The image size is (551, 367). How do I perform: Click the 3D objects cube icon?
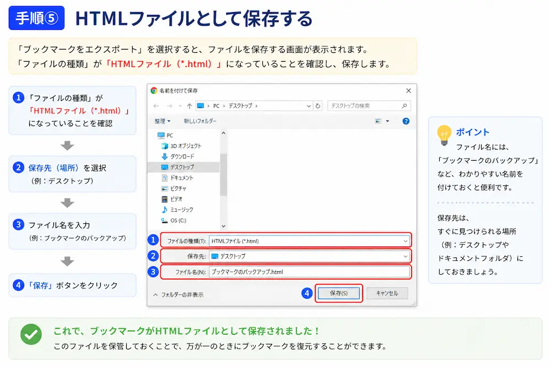click(x=164, y=146)
